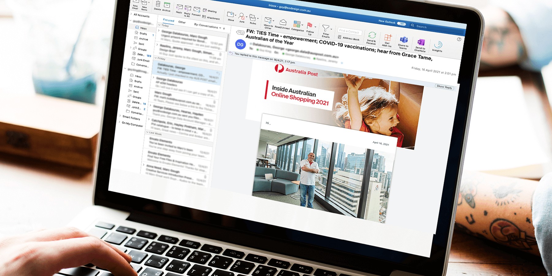Click the help question mark icon
552x276 pixels.
tap(459, 39)
